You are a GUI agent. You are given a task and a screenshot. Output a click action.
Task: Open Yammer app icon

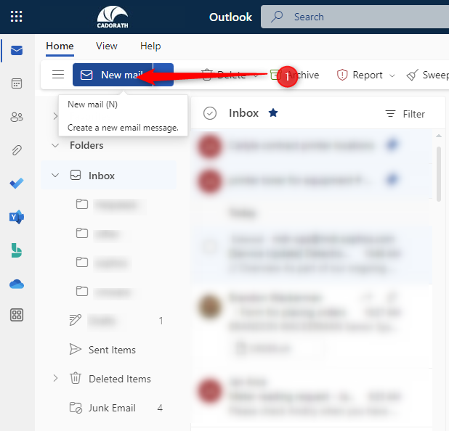17,217
